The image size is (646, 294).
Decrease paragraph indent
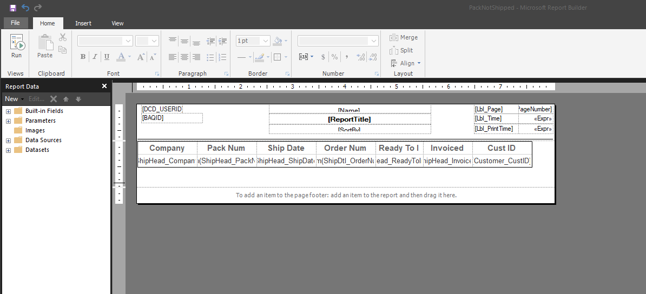click(211, 41)
